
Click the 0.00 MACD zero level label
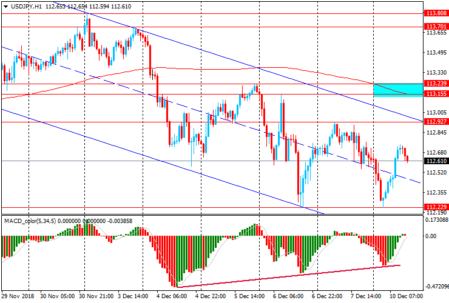coord(431,236)
